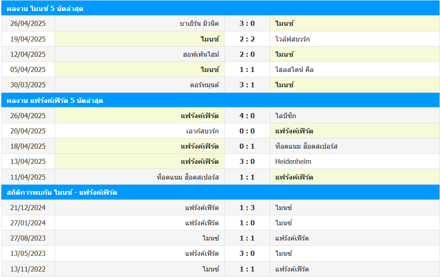
Task: Click the date 11/04/2025
Action: pyautogui.click(x=28, y=177)
